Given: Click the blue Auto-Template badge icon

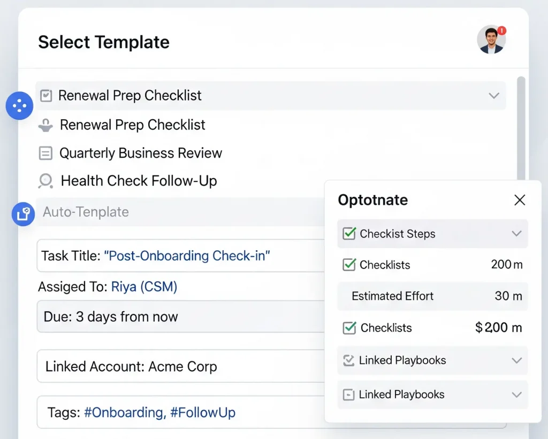Looking at the screenshot, I should point(23,214).
